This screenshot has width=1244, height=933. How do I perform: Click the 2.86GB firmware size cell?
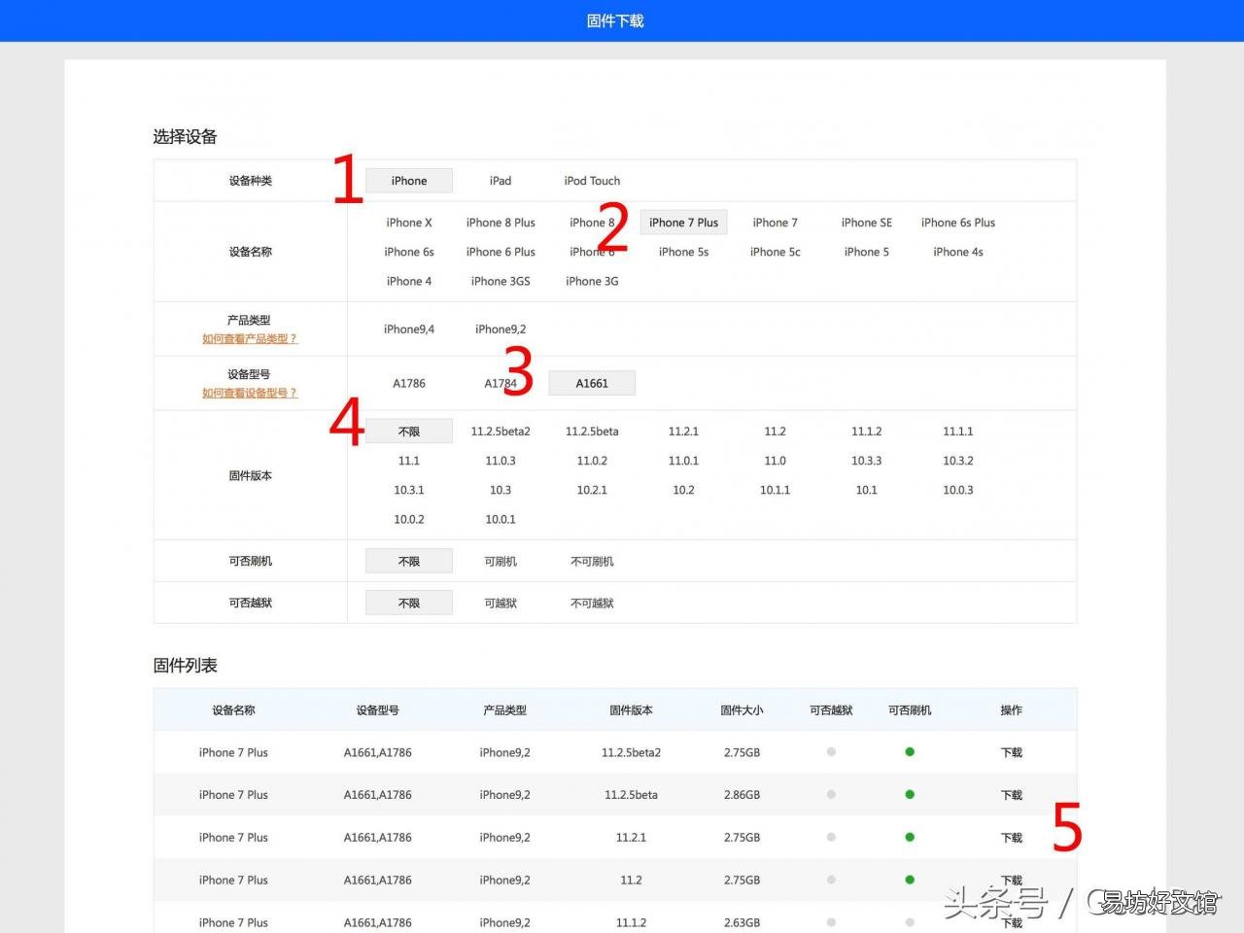click(x=742, y=795)
